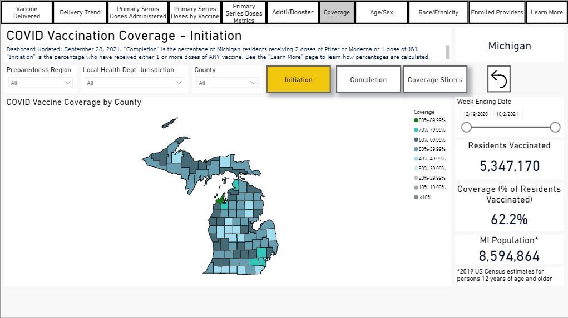The height and width of the screenshot is (318, 568).
Task: Open the Addtl/Booster tab
Action: tap(293, 12)
